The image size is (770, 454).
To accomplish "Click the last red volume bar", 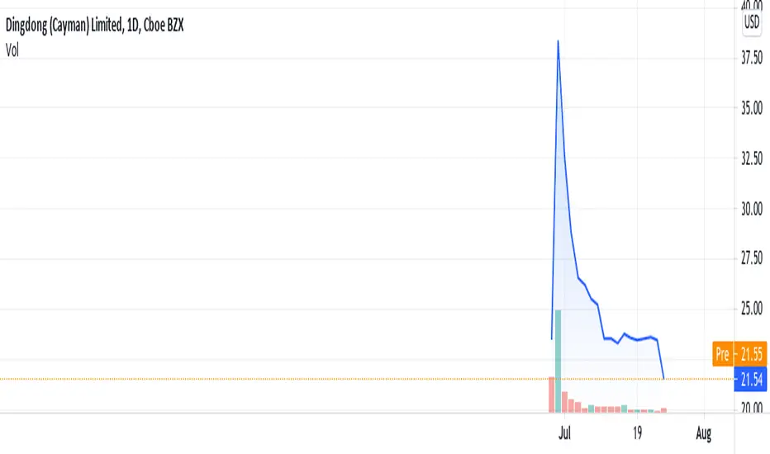I will pos(663,409).
